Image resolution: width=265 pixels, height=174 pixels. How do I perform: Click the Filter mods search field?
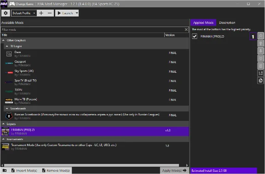pos(92,30)
